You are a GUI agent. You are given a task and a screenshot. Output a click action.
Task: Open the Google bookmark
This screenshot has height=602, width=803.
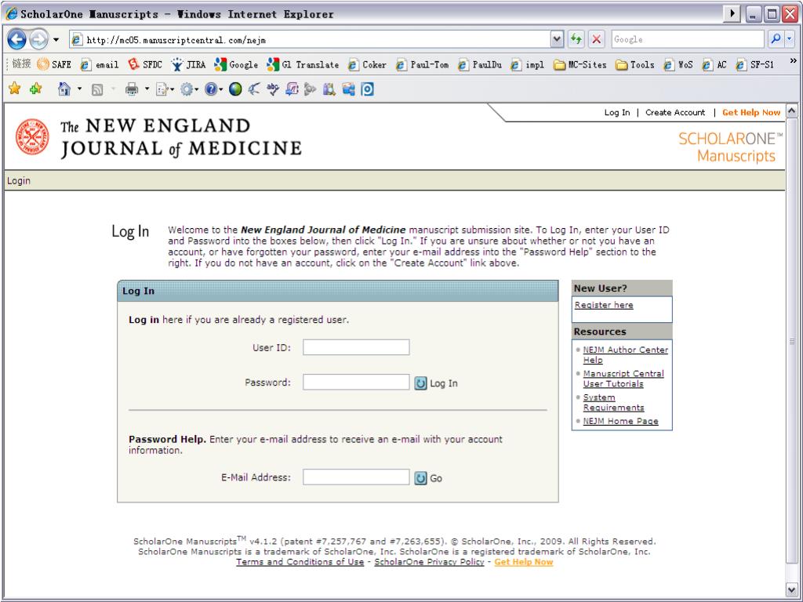pos(236,64)
